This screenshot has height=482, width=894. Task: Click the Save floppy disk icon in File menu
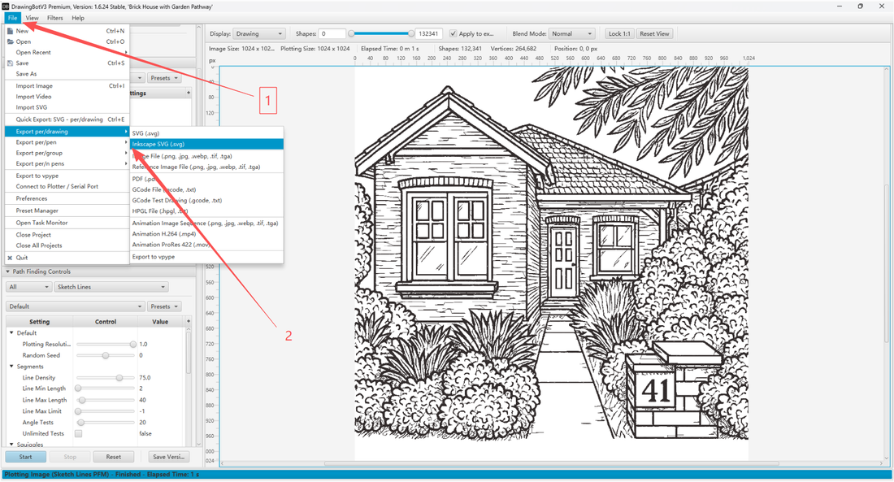pos(11,63)
